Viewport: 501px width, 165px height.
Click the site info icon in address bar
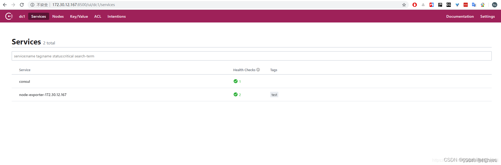coord(32,5)
